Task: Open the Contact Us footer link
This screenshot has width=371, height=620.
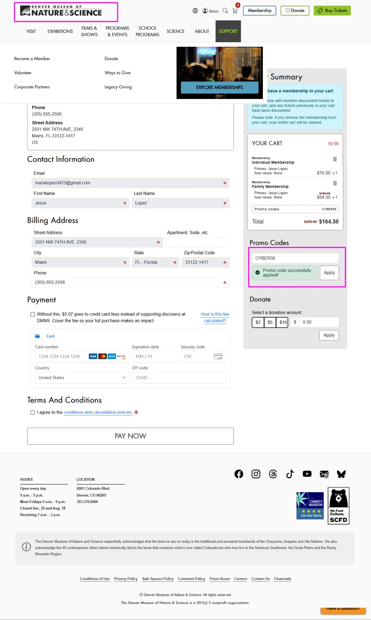Action: 260,579
